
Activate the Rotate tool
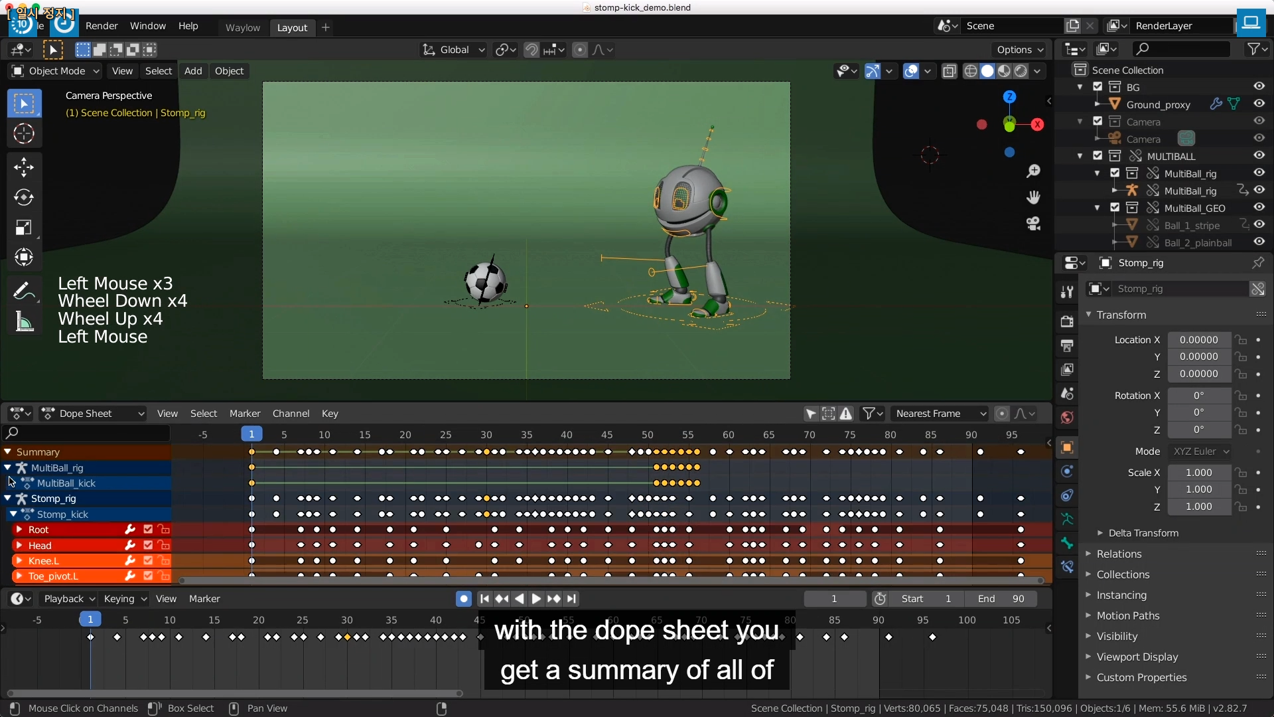coord(24,197)
